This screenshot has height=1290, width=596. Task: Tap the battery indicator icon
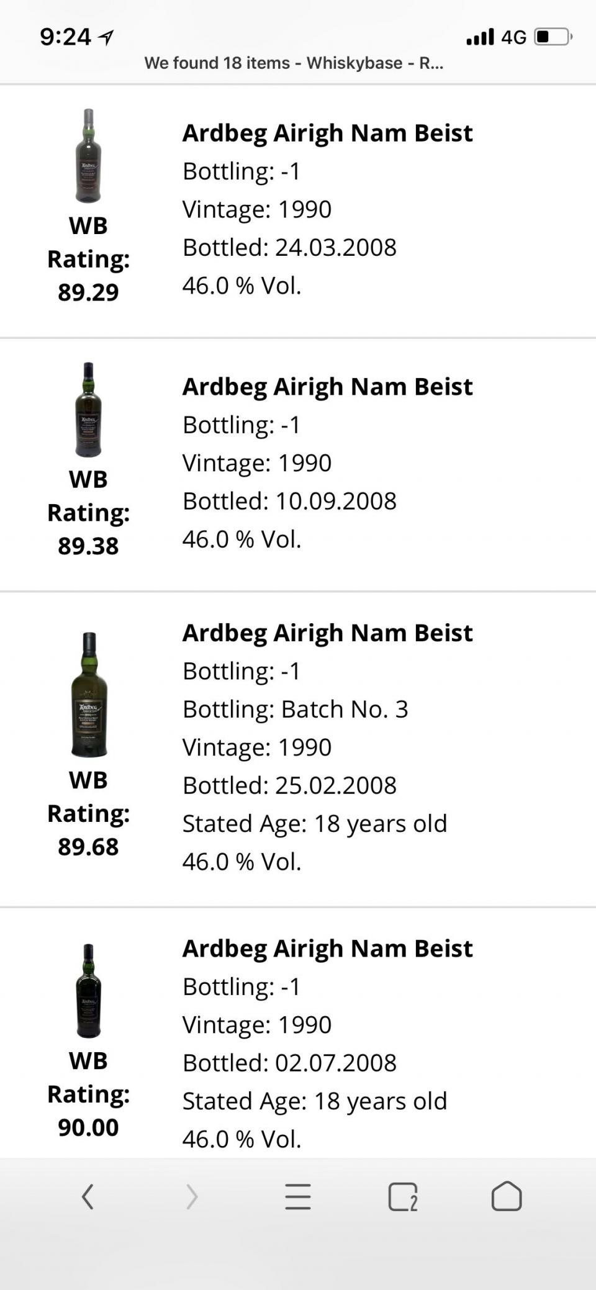pyautogui.click(x=553, y=37)
